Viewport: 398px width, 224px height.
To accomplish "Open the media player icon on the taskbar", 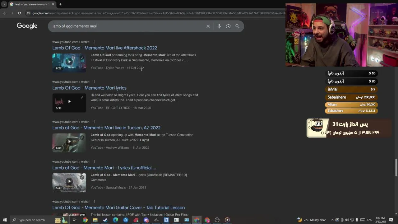I will [x=227, y=220].
